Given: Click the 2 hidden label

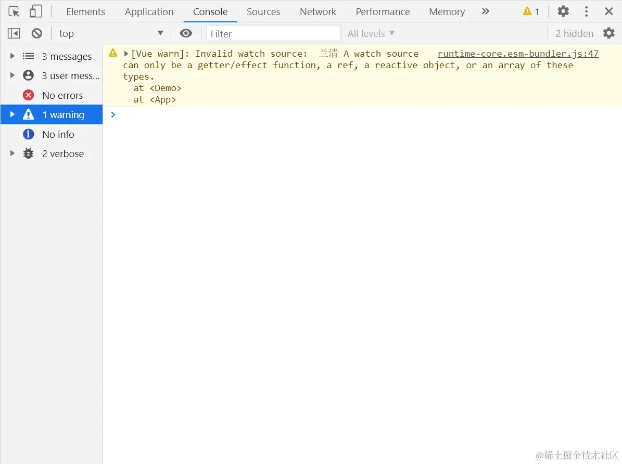Looking at the screenshot, I should coord(574,34).
